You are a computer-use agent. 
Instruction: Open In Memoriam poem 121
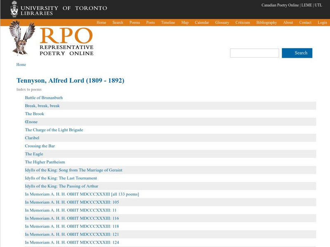(72, 234)
